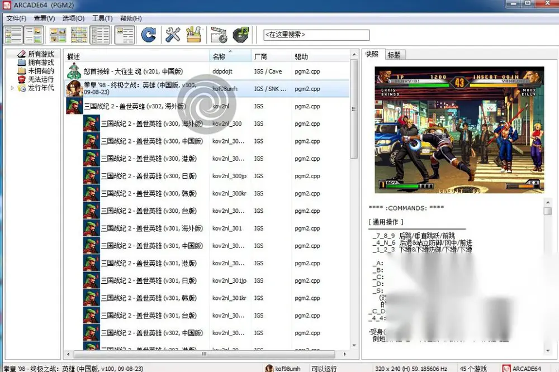Click the IGS / Cave manufacturer cell
This screenshot has width=559, height=372.
coord(268,71)
